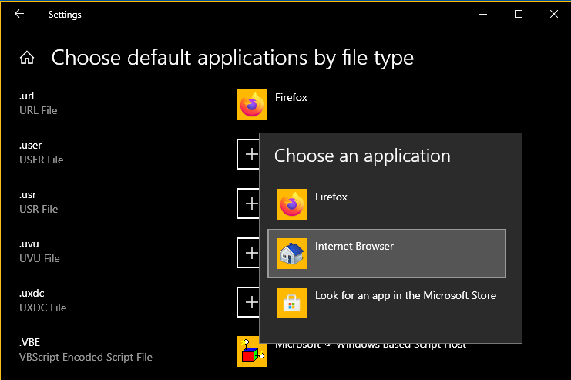Choose a default for .uvu file
Screen dimensions: 571x380
point(248,253)
